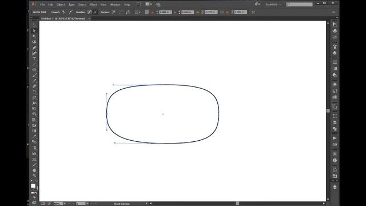This screenshot has width=366, height=206.
Task: Remove selected anchor points button
Action: (114, 12)
